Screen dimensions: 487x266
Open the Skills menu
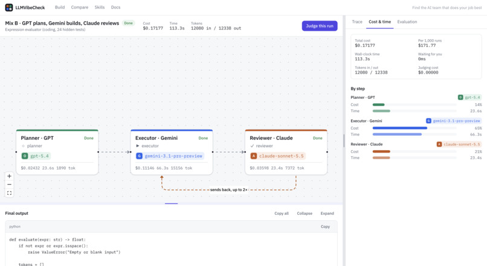[99, 7]
